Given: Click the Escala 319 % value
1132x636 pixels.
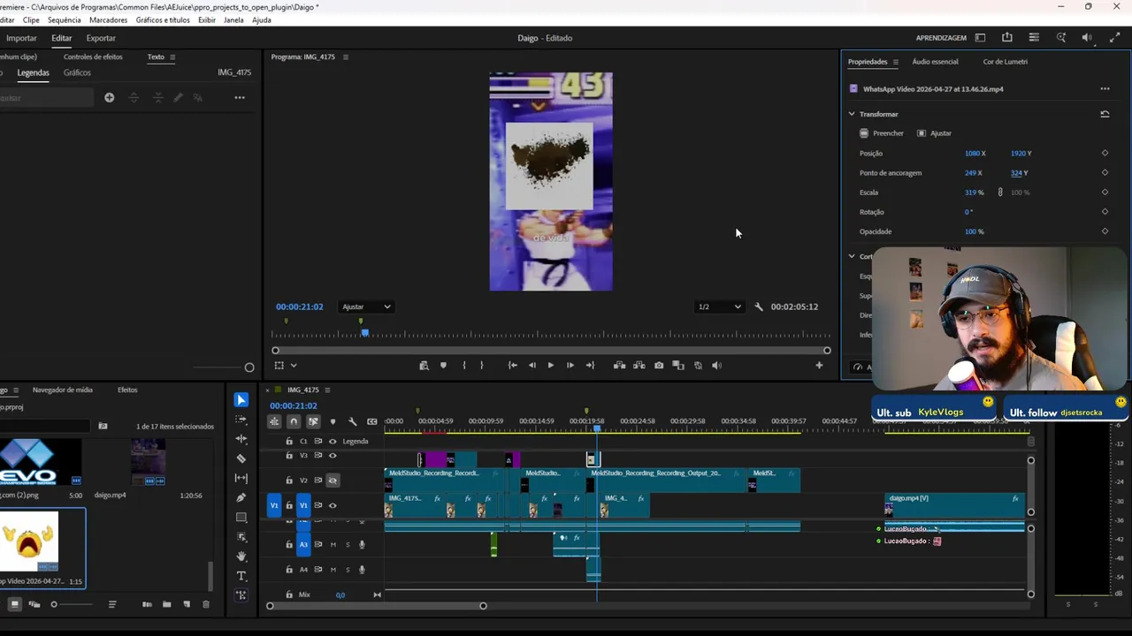Looking at the screenshot, I should coord(974,192).
